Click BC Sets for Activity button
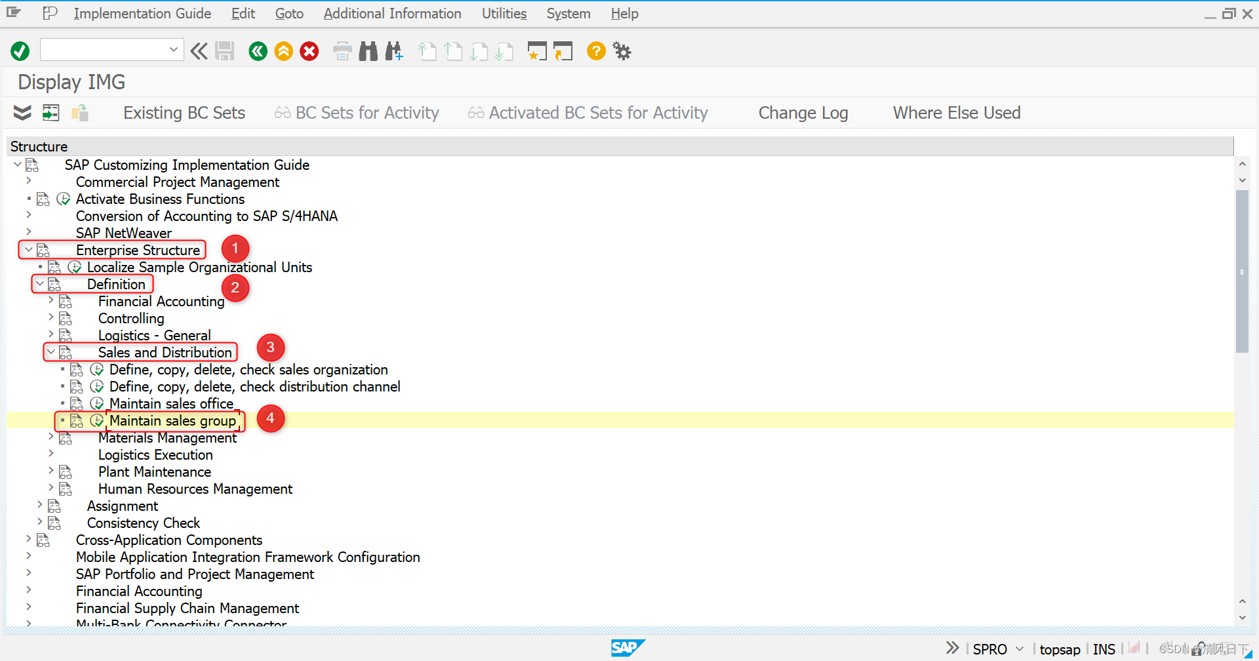Screen dimensions: 1259x661 (357, 113)
